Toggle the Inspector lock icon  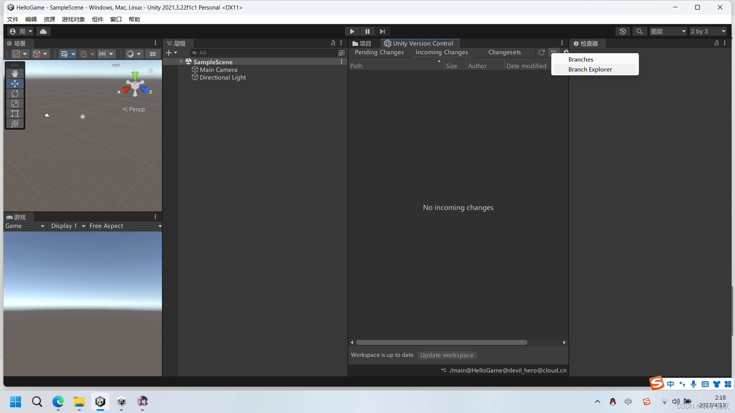716,43
